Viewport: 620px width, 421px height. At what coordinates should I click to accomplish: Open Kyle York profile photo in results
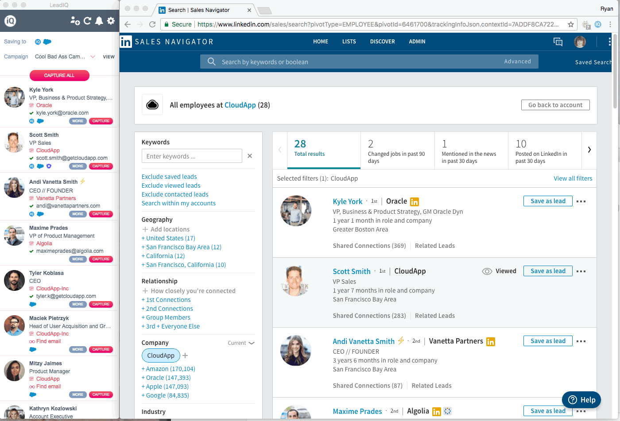pos(296,211)
